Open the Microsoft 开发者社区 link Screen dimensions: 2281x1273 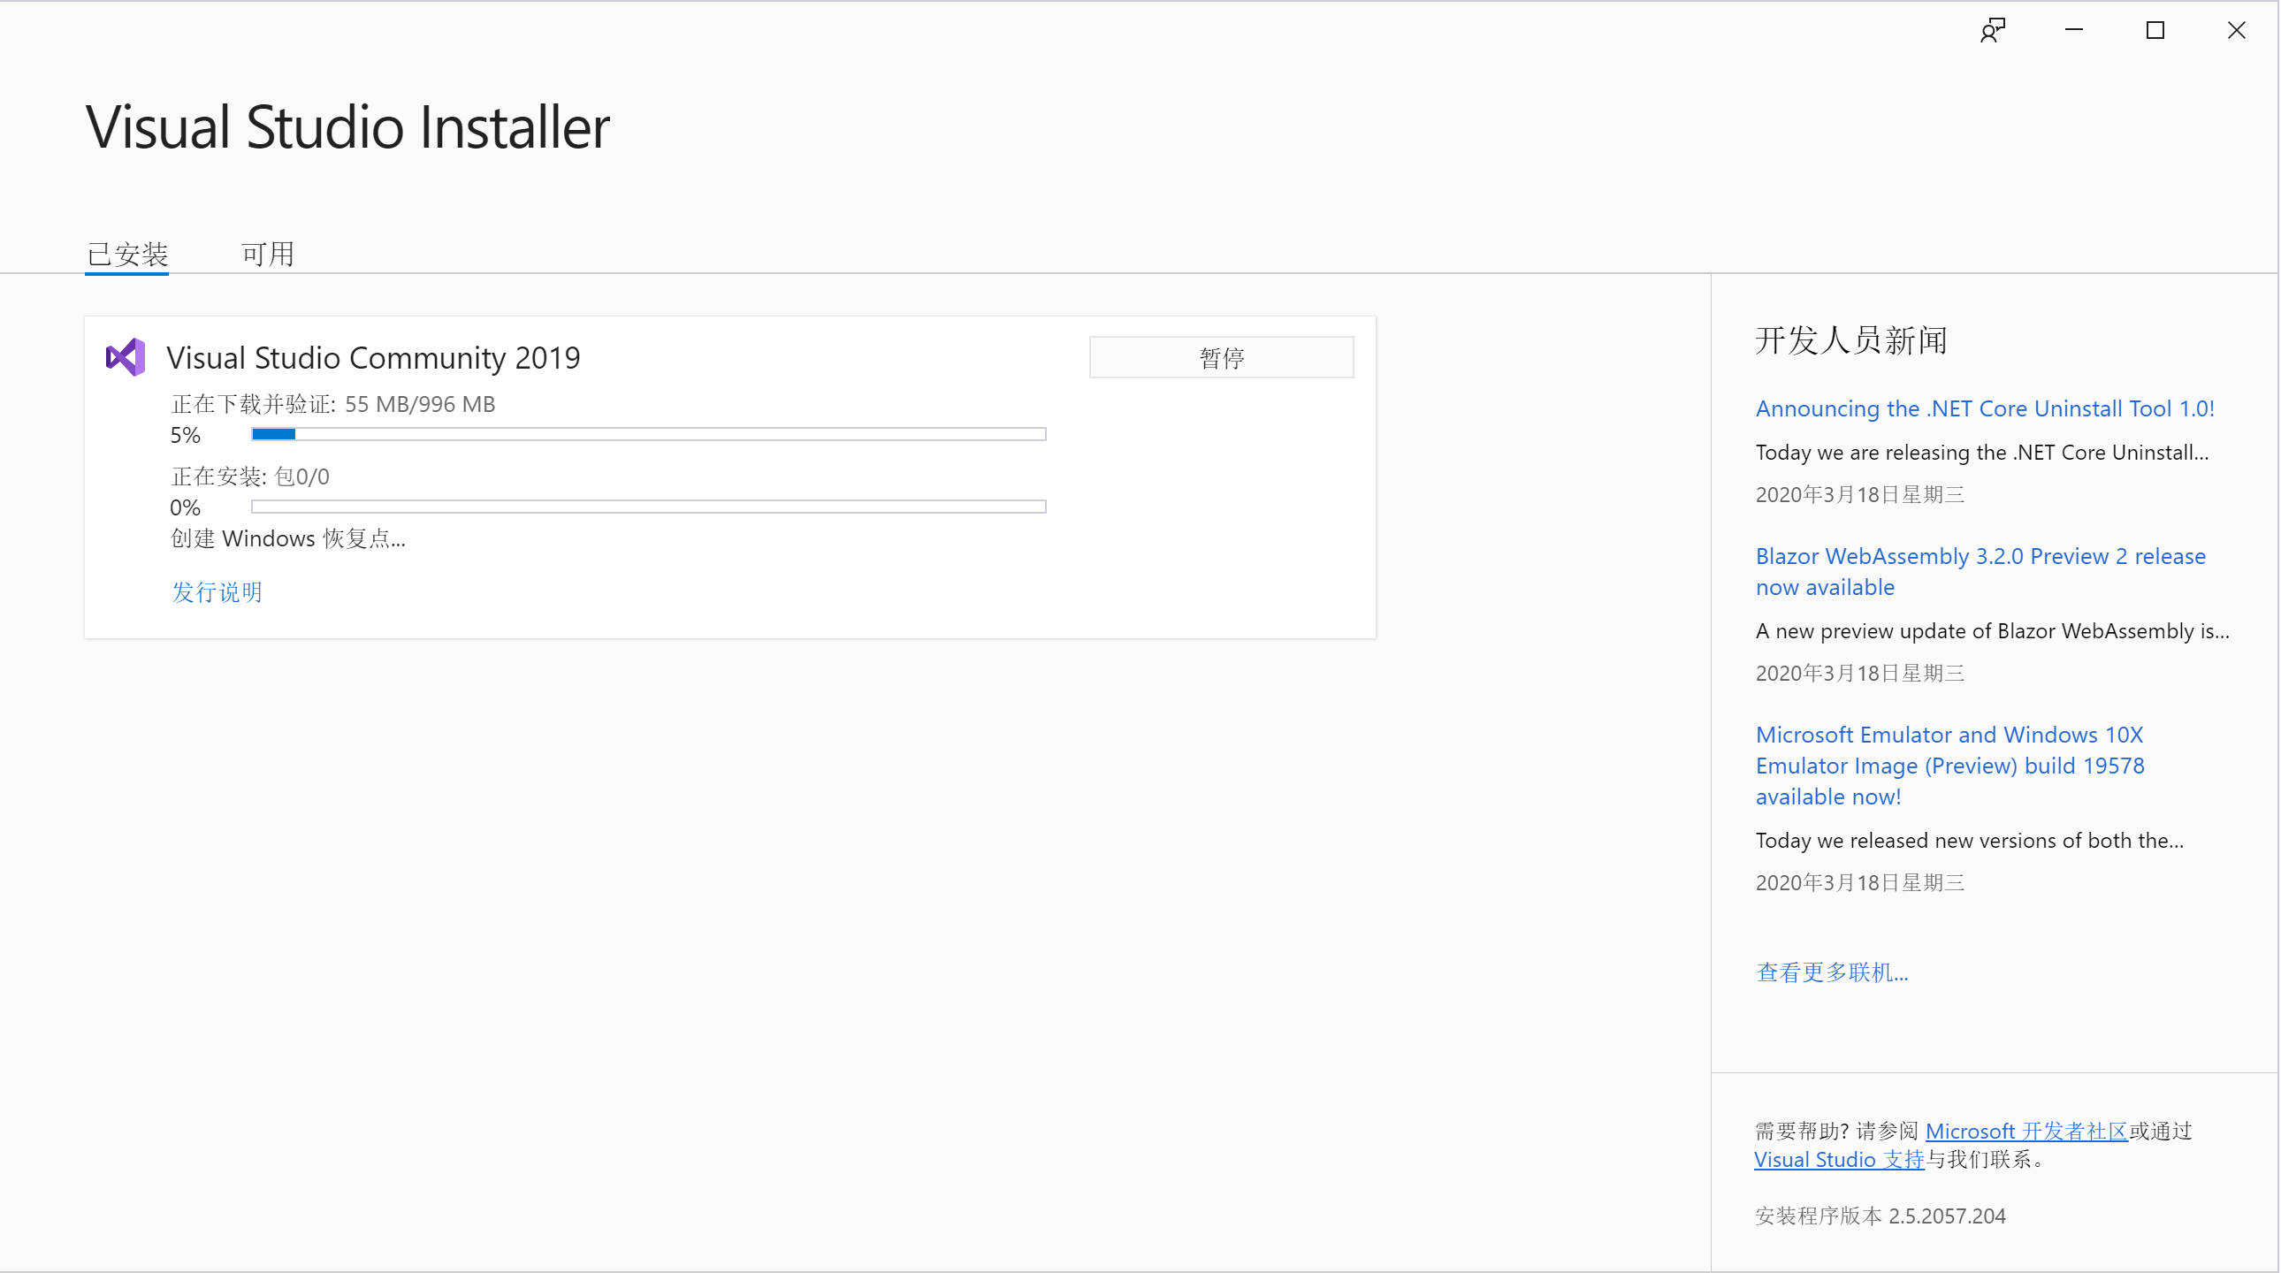click(2026, 1131)
